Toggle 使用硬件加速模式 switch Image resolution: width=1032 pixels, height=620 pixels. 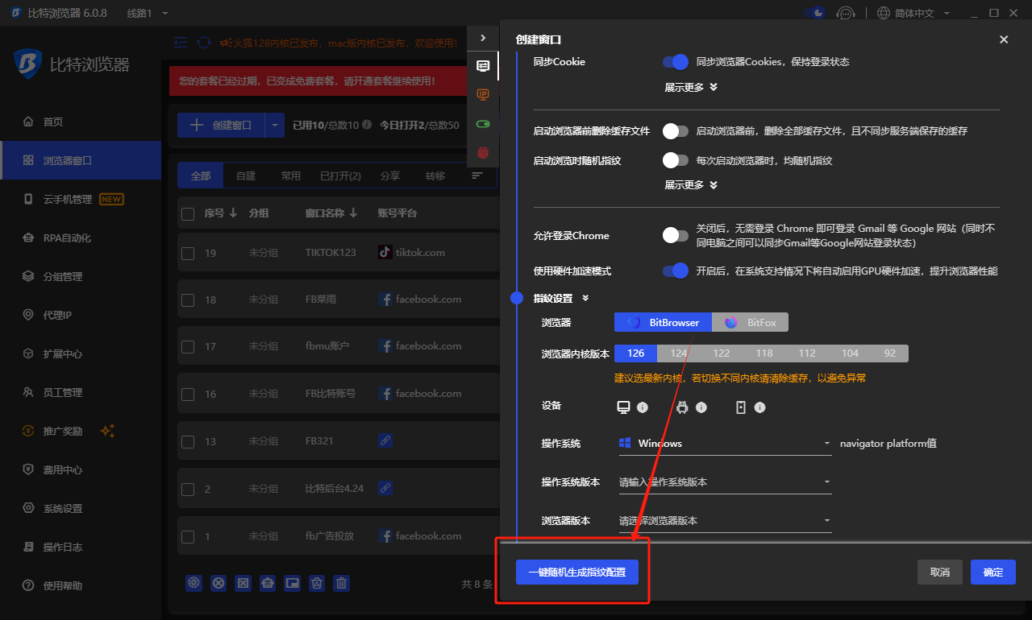676,271
